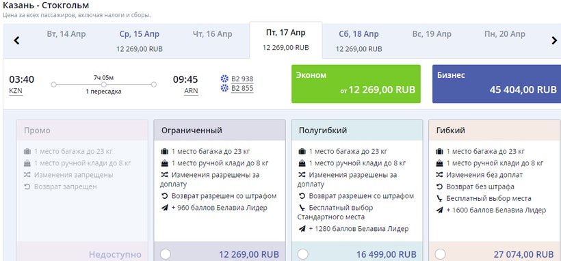The image size is (561, 261).
Task: Switch to Ср, 15 Апр date tab
Action: 140,40
